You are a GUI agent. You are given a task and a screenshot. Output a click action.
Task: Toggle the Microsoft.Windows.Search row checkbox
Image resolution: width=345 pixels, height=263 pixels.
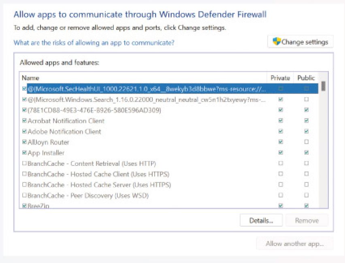[x=24, y=100]
